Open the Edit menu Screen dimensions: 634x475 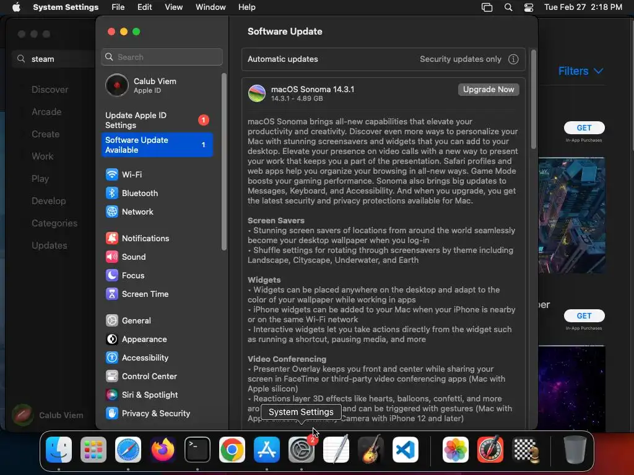click(144, 7)
